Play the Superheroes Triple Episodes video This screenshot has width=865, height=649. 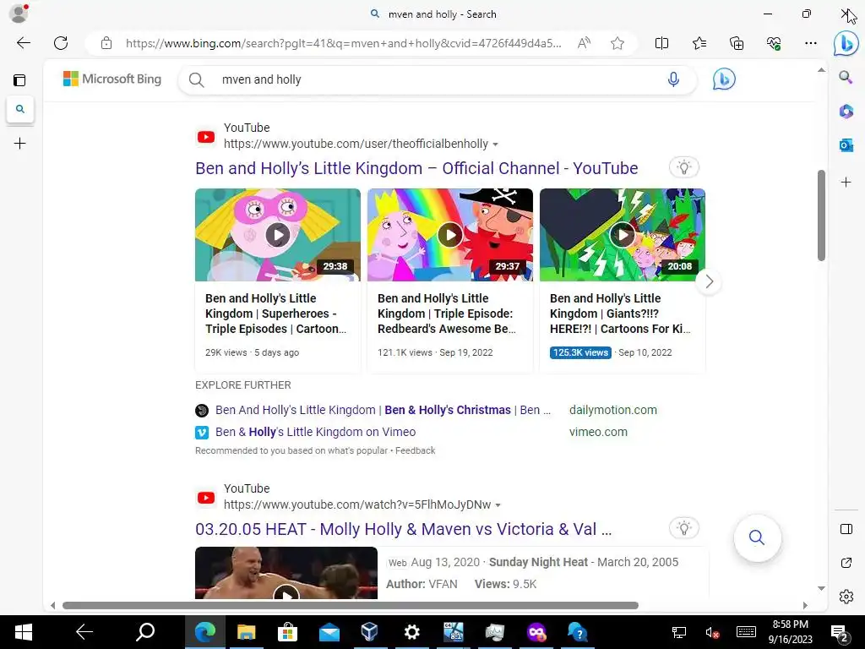277,235
